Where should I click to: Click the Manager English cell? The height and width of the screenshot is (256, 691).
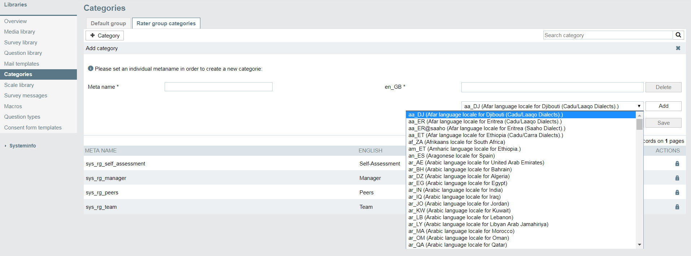370,178
